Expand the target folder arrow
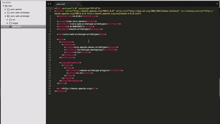Image resolution: width=220 pixels, height=124 pixels. point(8,23)
